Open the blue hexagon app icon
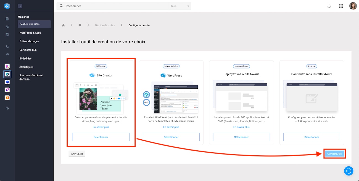Viewport: 359px width, 181px height. (x=7, y=82)
